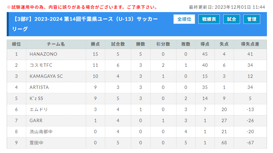Click the チーム名 column header
The image size is (273, 153).
(x=56, y=44)
